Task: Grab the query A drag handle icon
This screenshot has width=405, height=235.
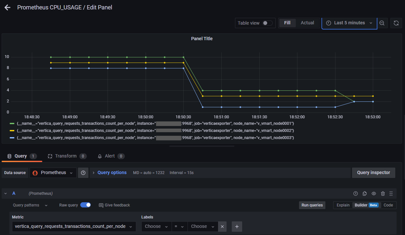Action: (x=391, y=194)
